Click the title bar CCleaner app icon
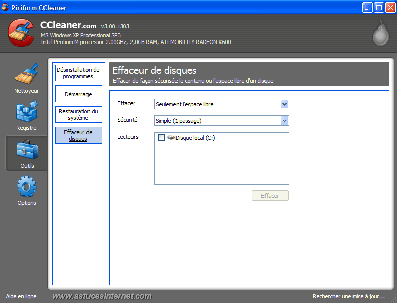This screenshot has height=303, width=397. click(5, 7)
